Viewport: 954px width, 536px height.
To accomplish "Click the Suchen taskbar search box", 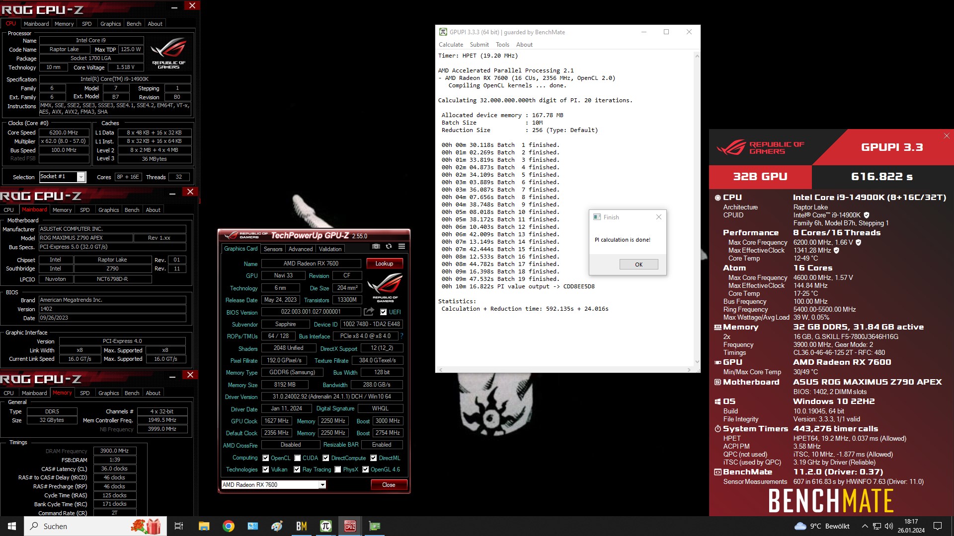I will [95, 526].
